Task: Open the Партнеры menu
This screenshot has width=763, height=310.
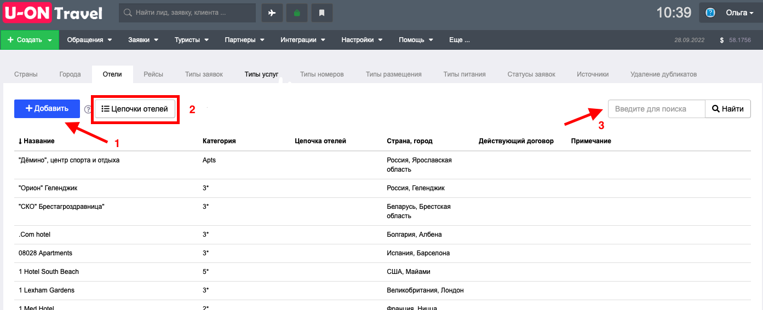Action: [244, 40]
